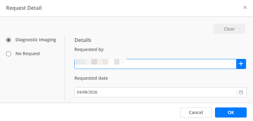Screen dimensions: 253x121
Task: Choose the No Request radio button
Action: (9, 54)
